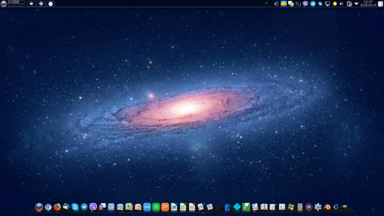The height and width of the screenshot is (216, 384).
Task: Open the calculator from the dock
Action: 300,207
